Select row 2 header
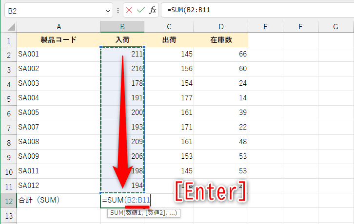 pyautogui.click(x=9, y=55)
